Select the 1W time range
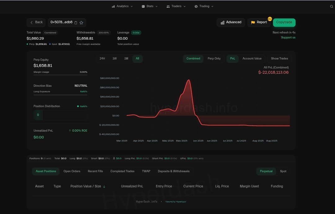335x214 pixels. [x=114, y=59]
